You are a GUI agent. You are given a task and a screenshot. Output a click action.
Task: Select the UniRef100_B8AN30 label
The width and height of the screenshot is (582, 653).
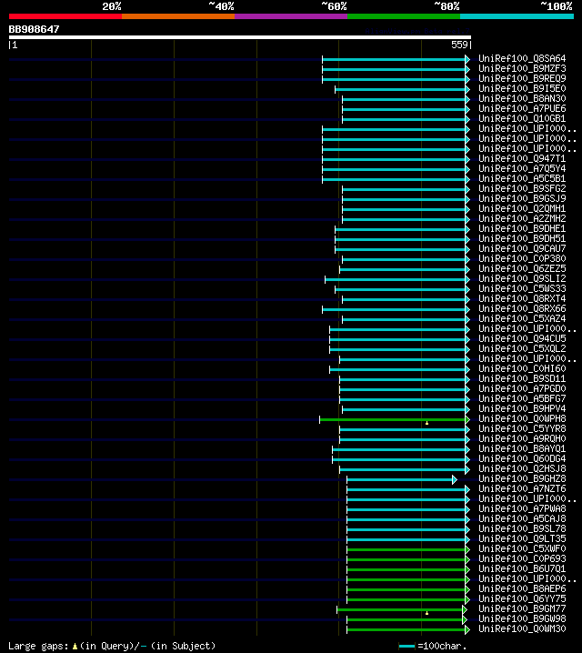pyautogui.click(x=522, y=99)
